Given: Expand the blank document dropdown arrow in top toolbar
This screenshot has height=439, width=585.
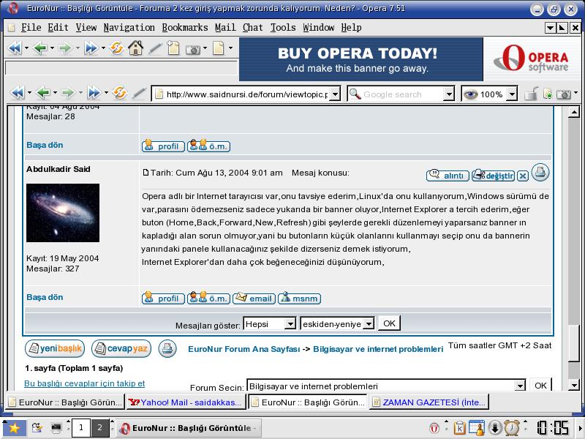Looking at the screenshot, I should pyautogui.click(x=230, y=48).
